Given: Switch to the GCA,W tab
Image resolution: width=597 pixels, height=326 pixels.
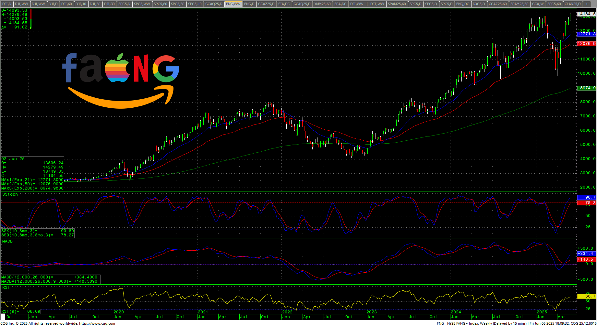Looking at the screenshot, I should coord(538,4).
